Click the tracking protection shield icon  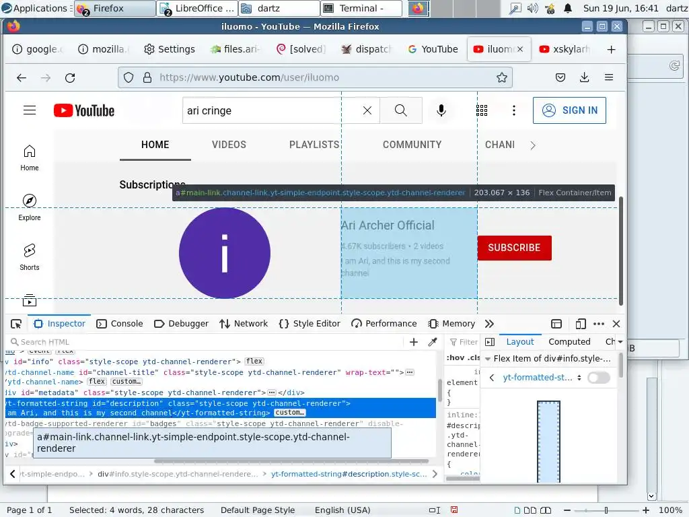[x=129, y=78]
